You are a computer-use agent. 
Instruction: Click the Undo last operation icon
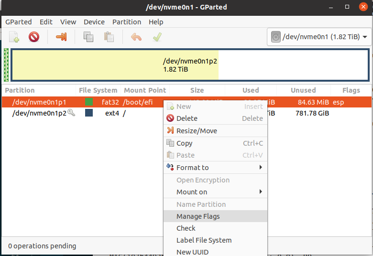click(136, 37)
